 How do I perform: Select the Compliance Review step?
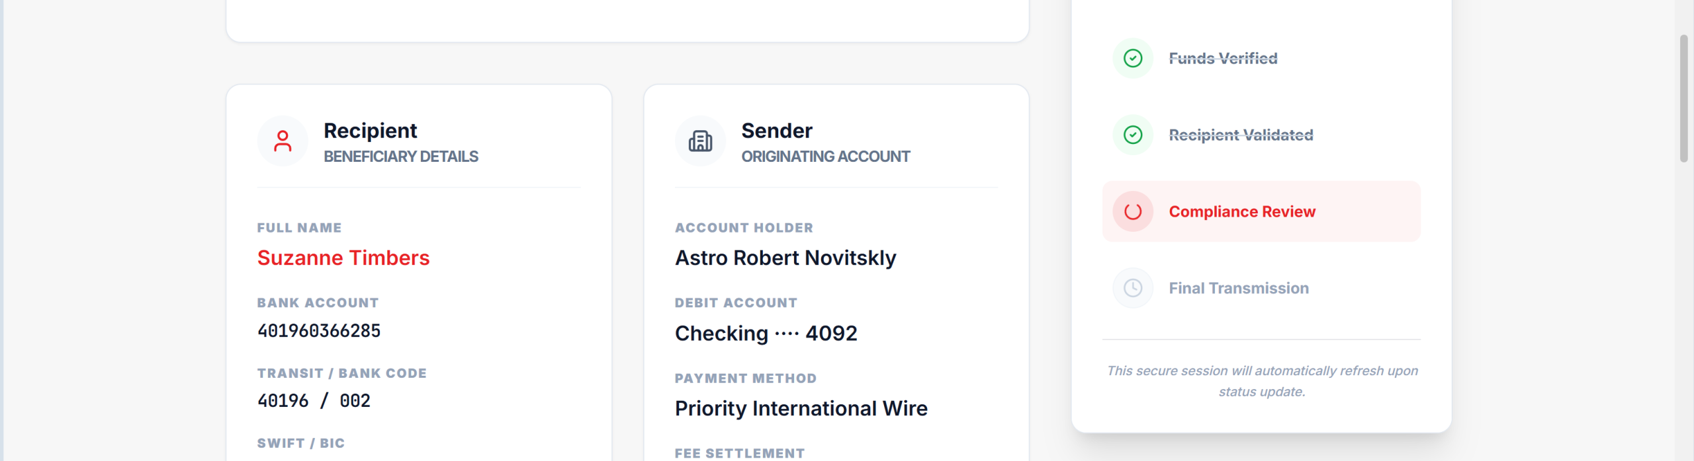coord(1241,211)
